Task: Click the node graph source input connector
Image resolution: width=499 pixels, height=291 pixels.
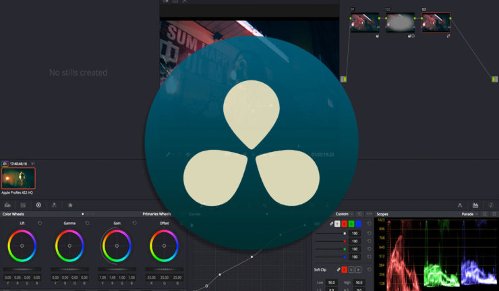Action: coord(343,79)
